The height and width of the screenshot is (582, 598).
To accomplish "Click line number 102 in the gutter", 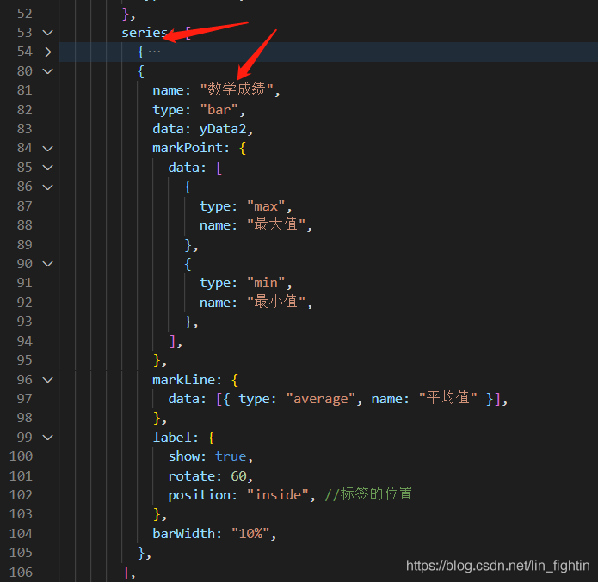I will [21, 494].
